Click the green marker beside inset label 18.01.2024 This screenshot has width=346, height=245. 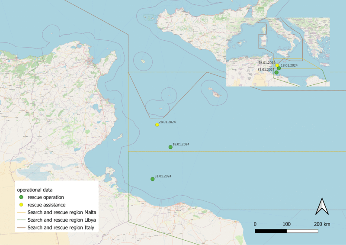pos(279,68)
